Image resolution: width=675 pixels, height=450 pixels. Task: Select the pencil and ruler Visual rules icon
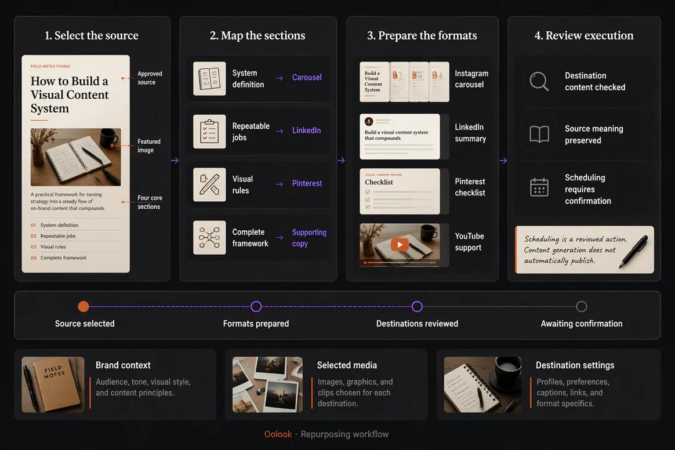[209, 184]
